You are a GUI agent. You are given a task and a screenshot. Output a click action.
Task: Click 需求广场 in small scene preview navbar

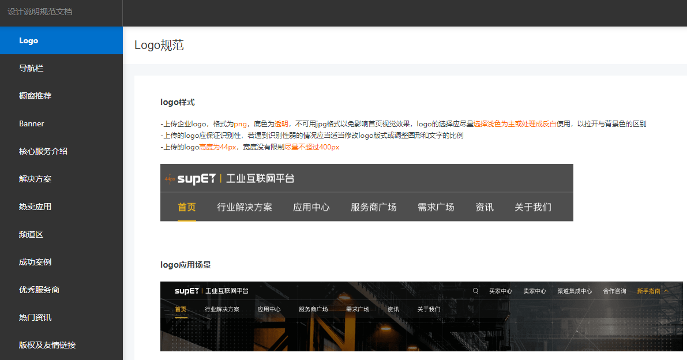coord(358,309)
